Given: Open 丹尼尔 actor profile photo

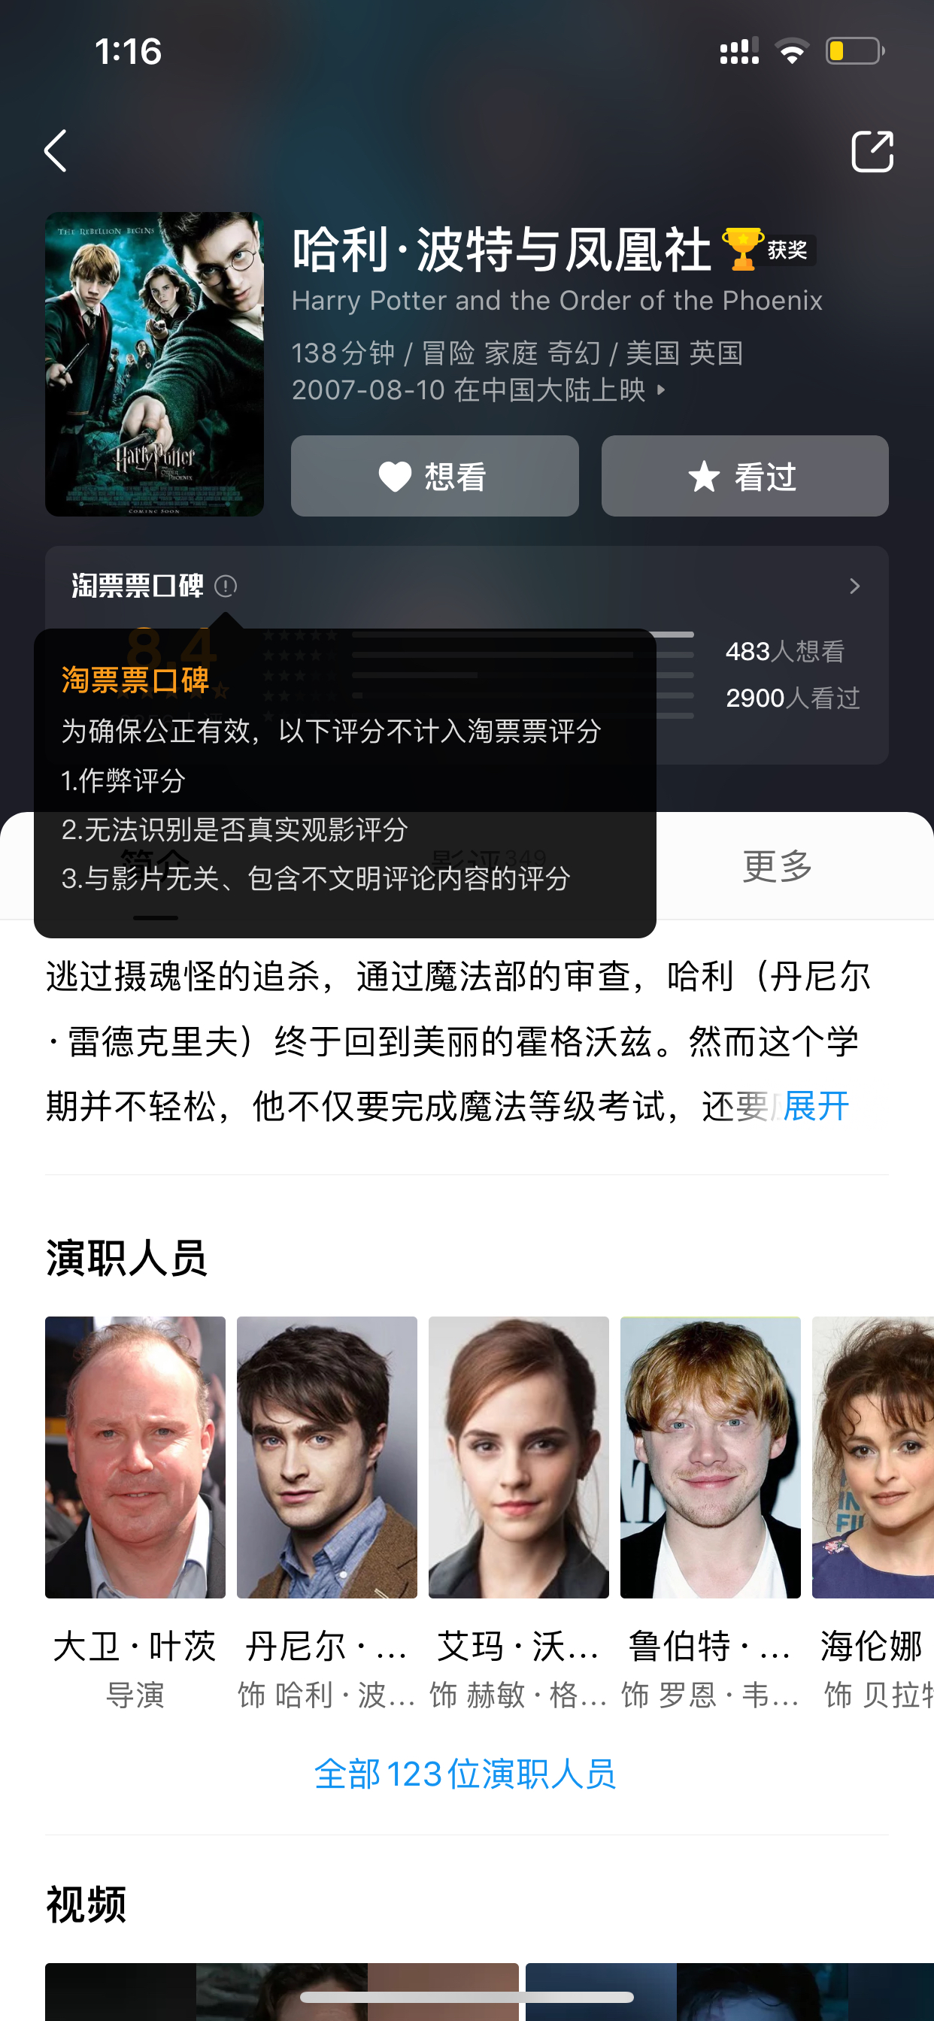Looking at the screenshot, I should 326,1457.
